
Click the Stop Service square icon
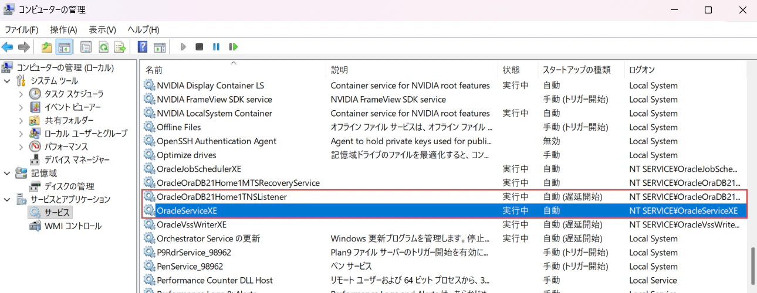pyautogui.click(x=200, y=47)
